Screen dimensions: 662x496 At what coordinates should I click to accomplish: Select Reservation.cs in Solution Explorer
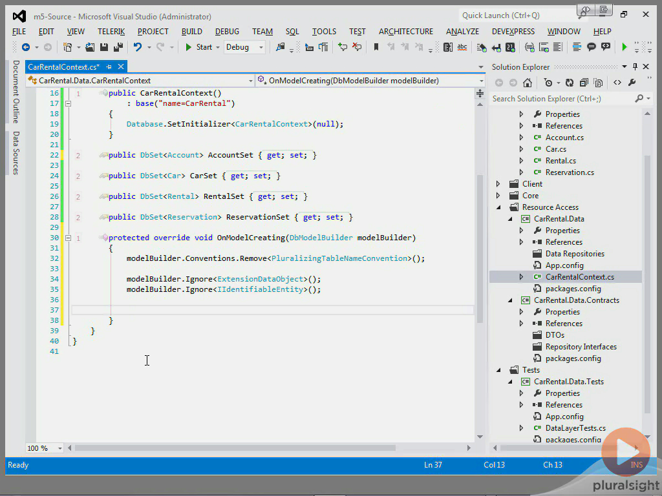point(570,172)
